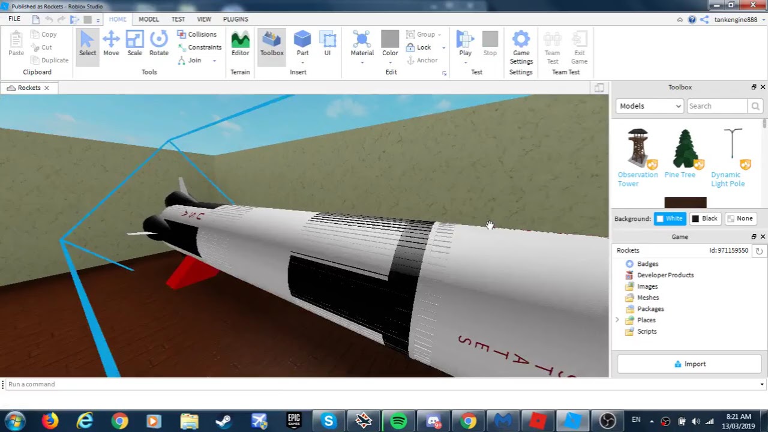Open username tankengine888 account link

(x=736, y=20)
